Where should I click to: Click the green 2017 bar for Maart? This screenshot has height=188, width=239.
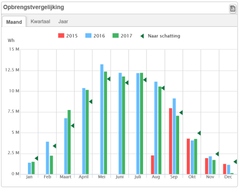coord(69,142)
